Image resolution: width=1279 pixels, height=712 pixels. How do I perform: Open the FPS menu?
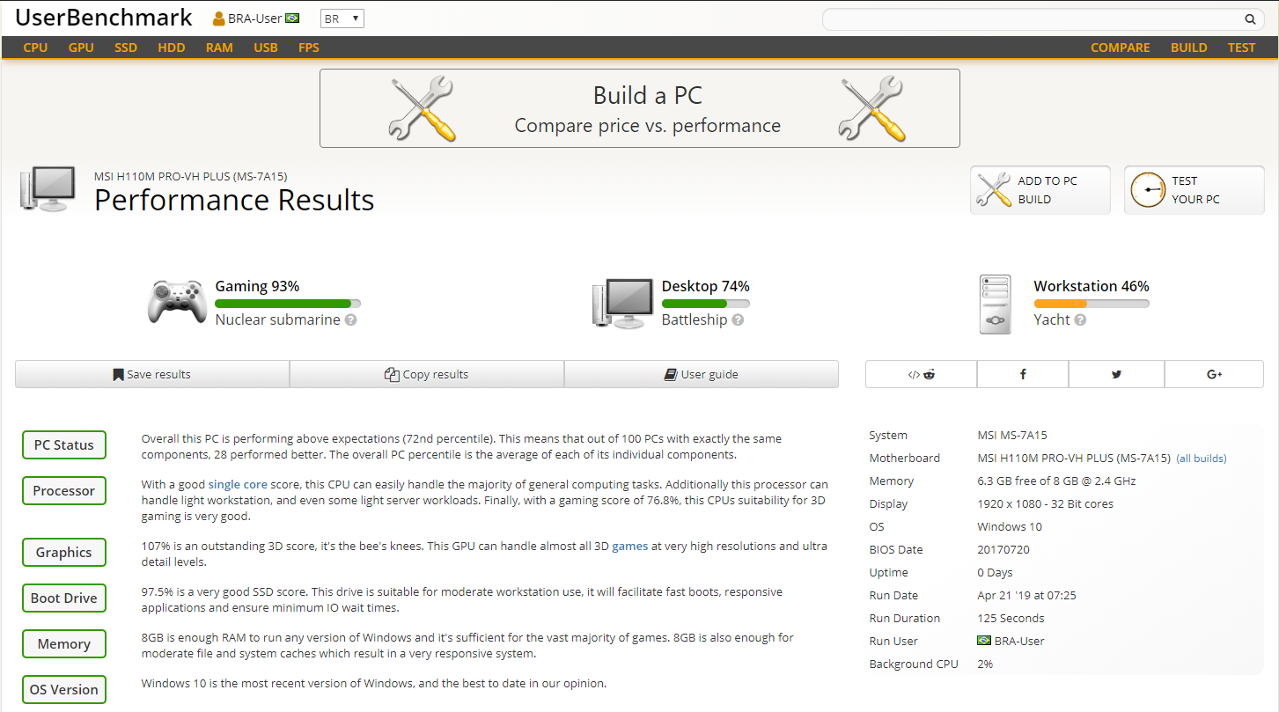(309, 48)
